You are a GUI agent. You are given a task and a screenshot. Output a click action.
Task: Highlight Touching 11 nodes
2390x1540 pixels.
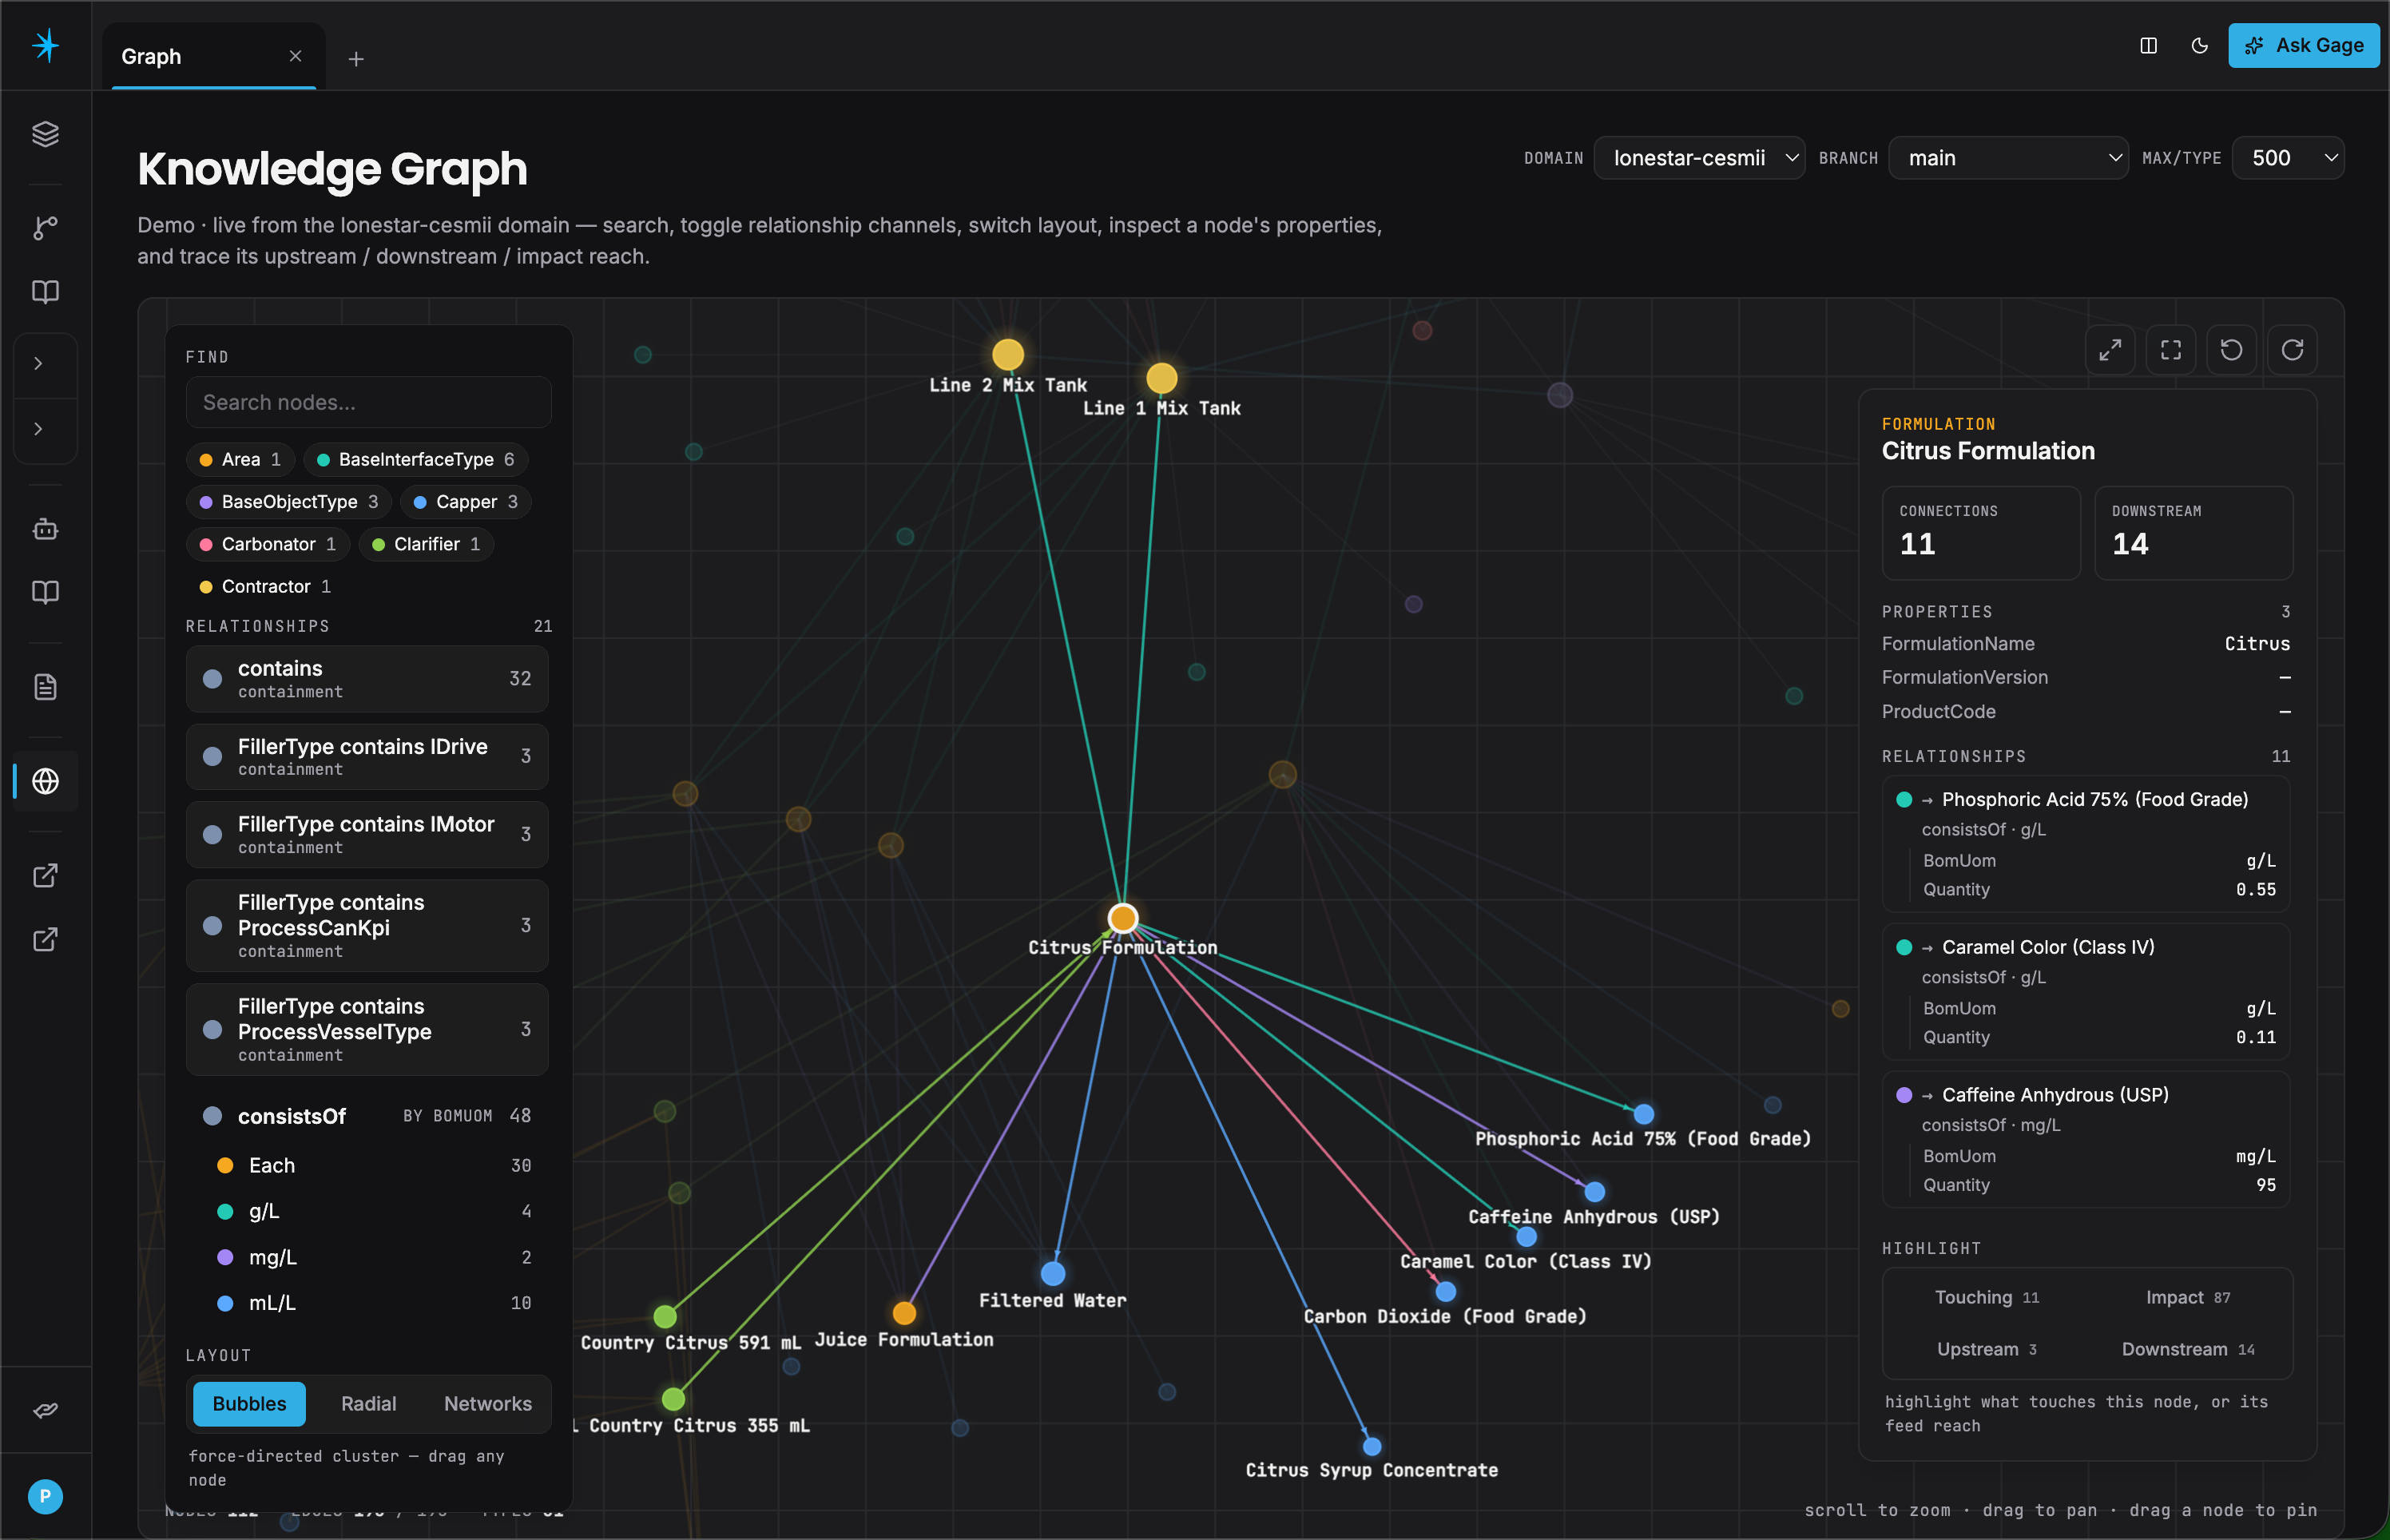[1986, 1297]
